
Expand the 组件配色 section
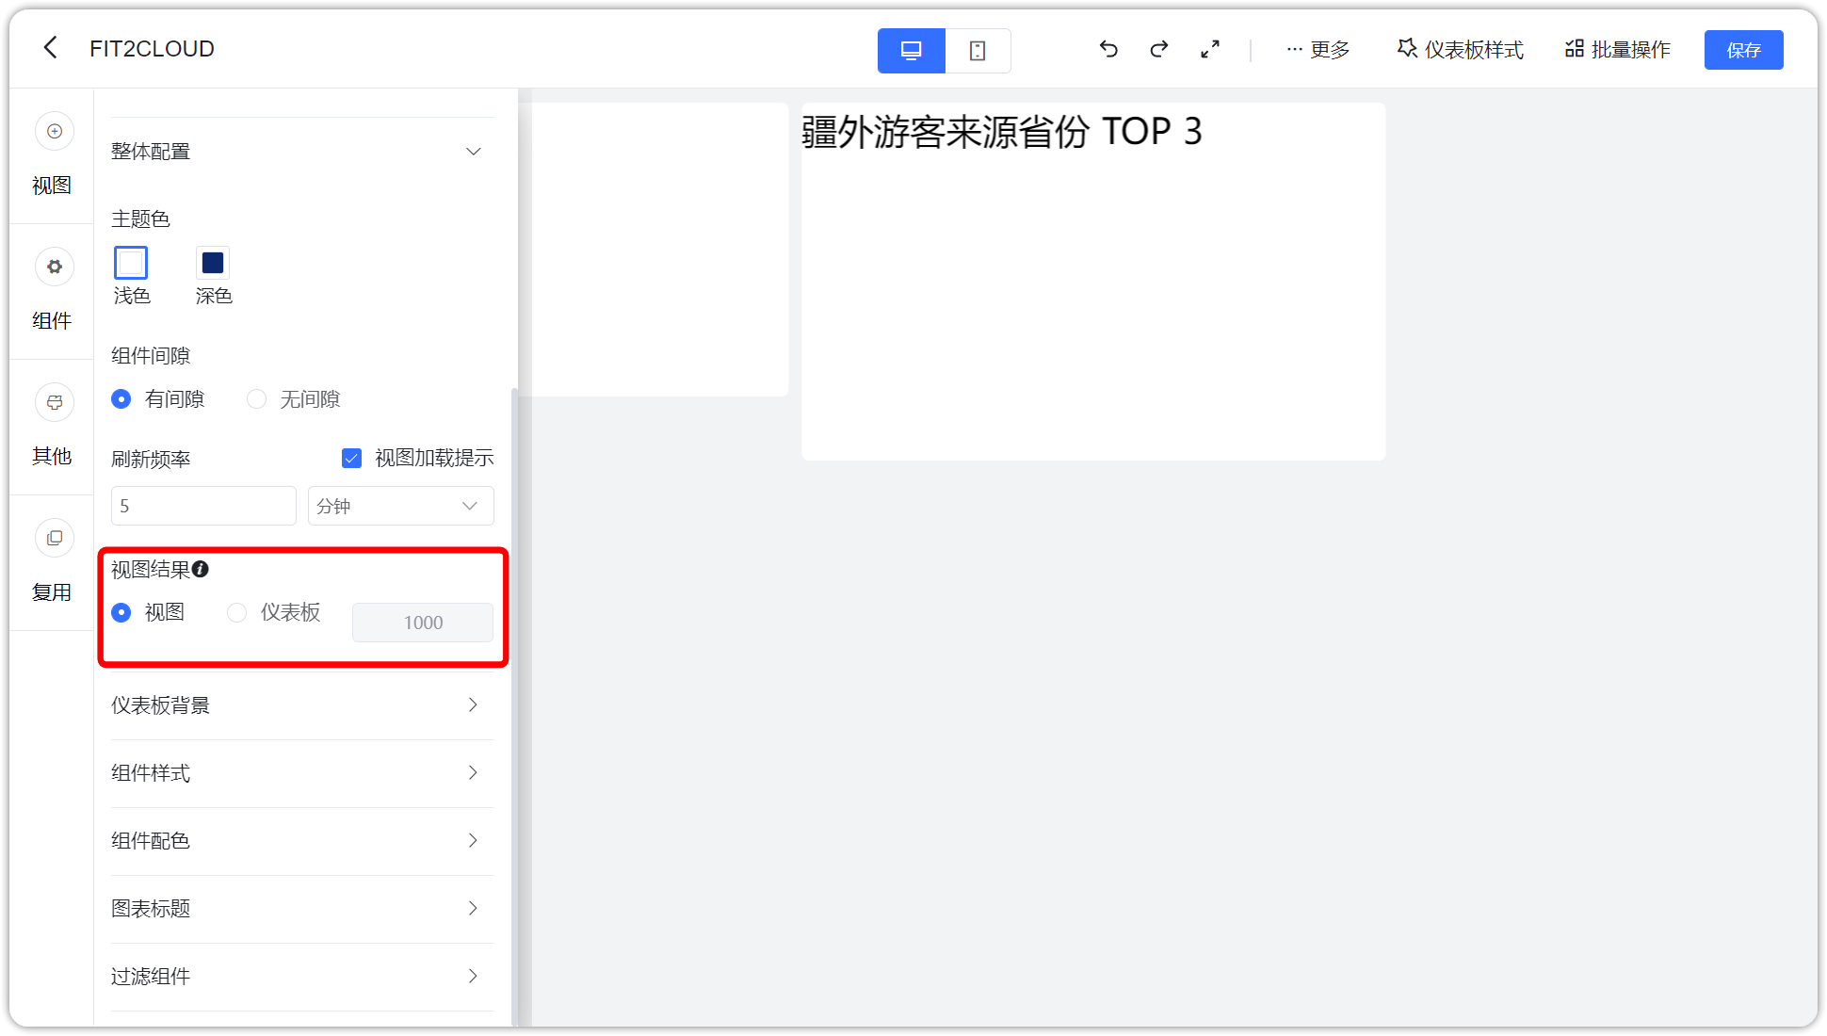tap(302, 841)
